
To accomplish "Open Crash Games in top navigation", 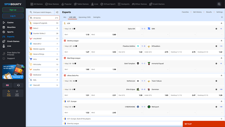I will (x=157, y=4).
